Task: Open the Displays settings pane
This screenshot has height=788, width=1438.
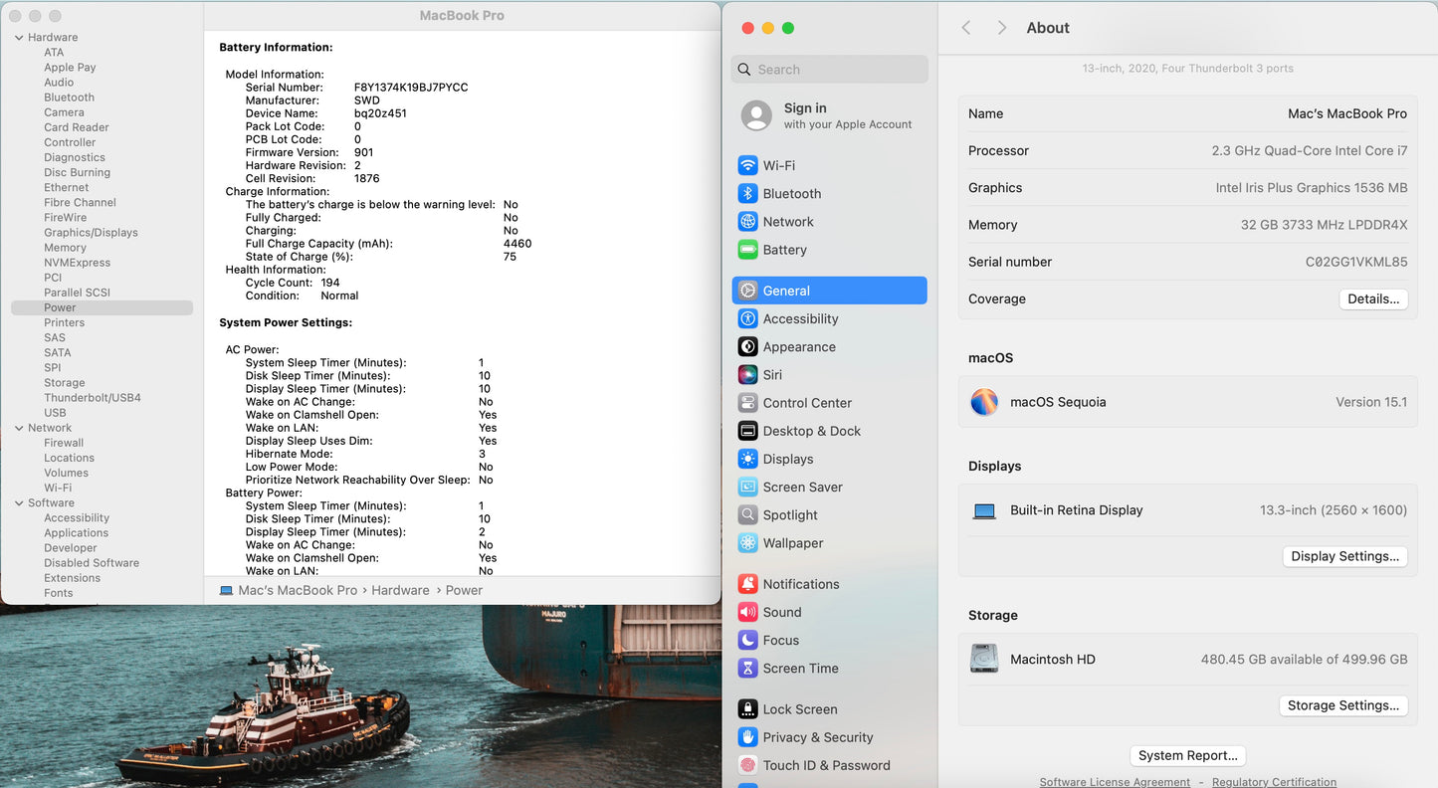Action: click(x=787, y=459)
